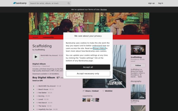Click Send as Gift link
Screen dimensions: 178x111
(x=38, y=81)
